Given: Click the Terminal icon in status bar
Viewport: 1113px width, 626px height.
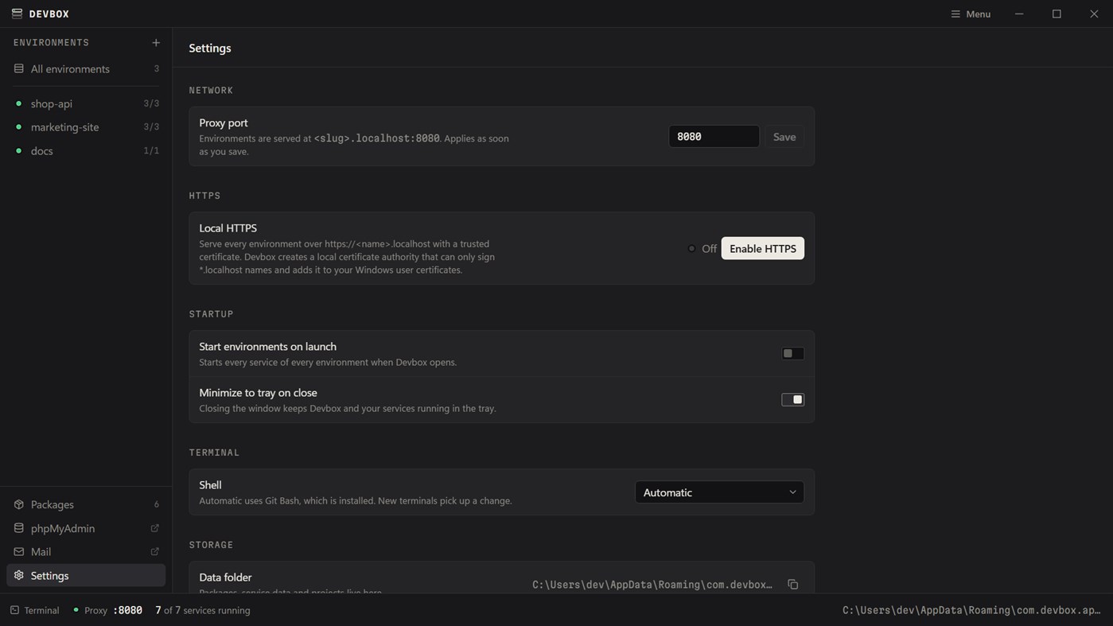Looking at the screenshot, I should click(14, 610).
